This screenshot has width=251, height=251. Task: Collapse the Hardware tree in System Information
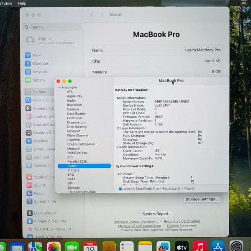click(x=59, y=87)
